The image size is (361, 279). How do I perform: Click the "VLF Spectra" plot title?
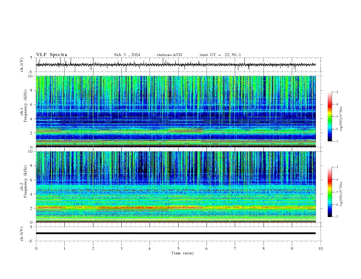click(52, 55)
